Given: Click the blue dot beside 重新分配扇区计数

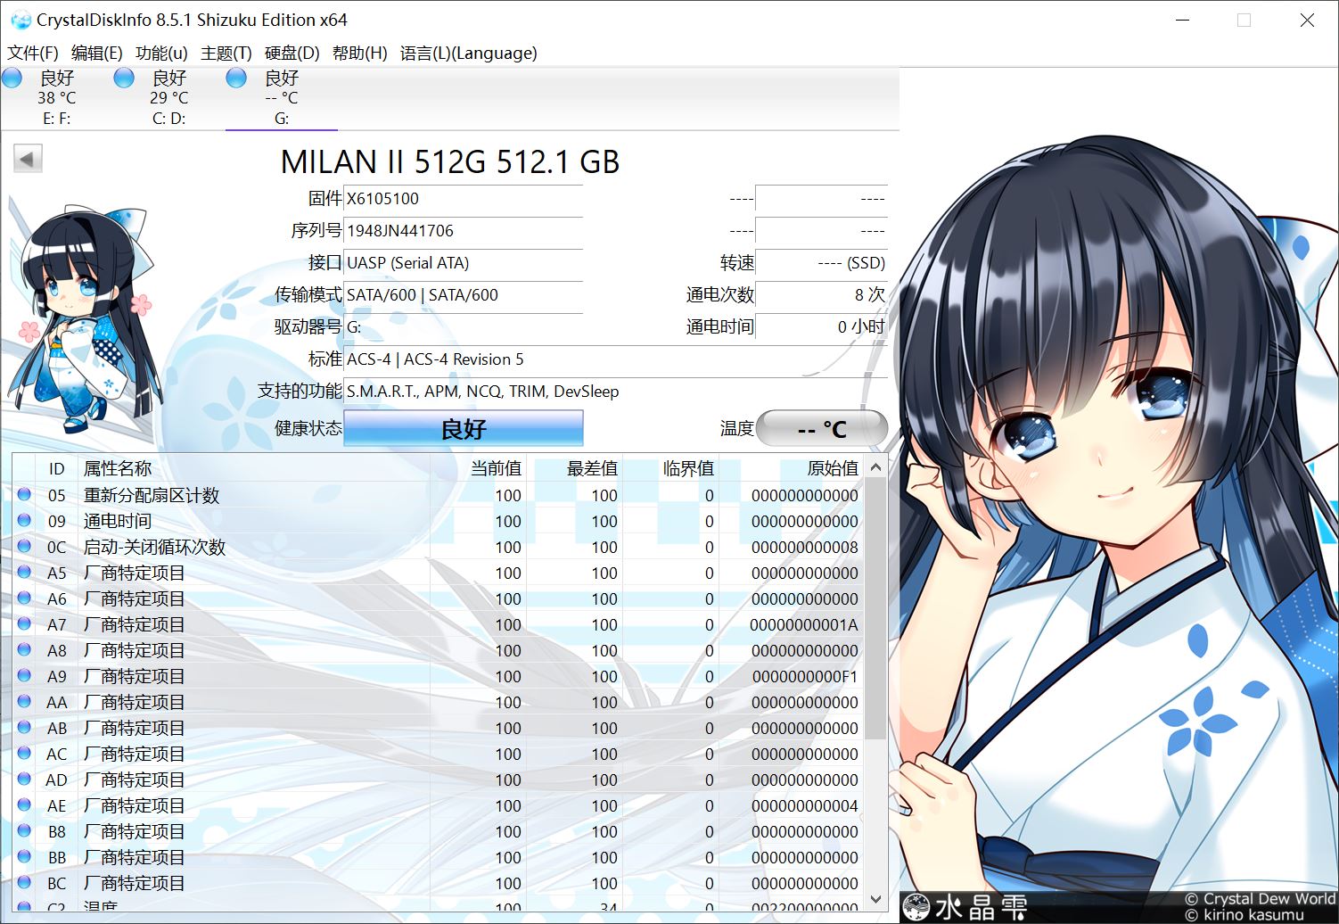Looking at the screenshot, I should [23, 495].
